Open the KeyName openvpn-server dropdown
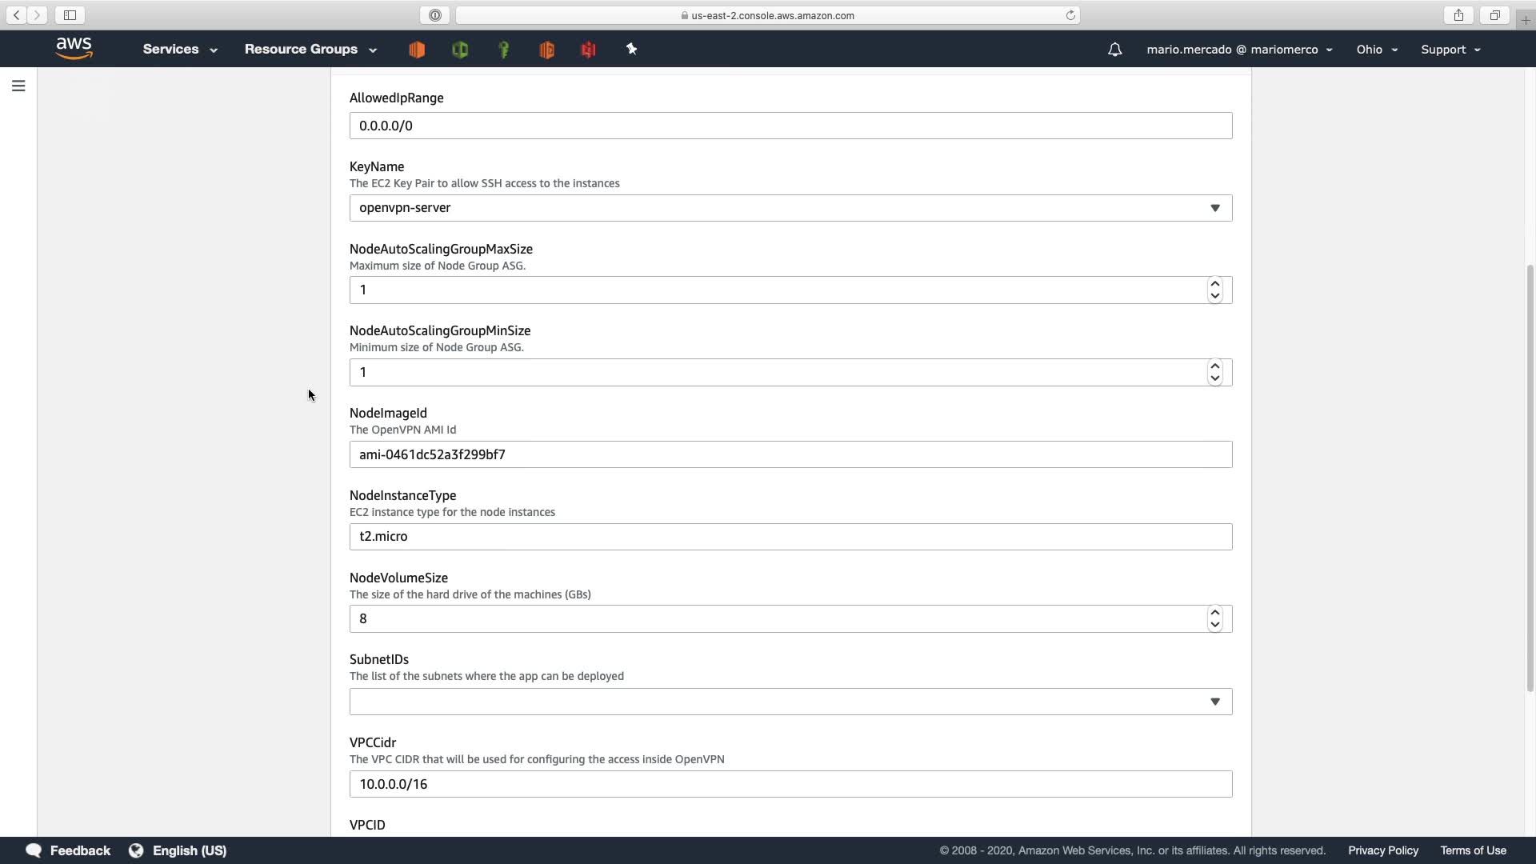 (x=790, y=208)
